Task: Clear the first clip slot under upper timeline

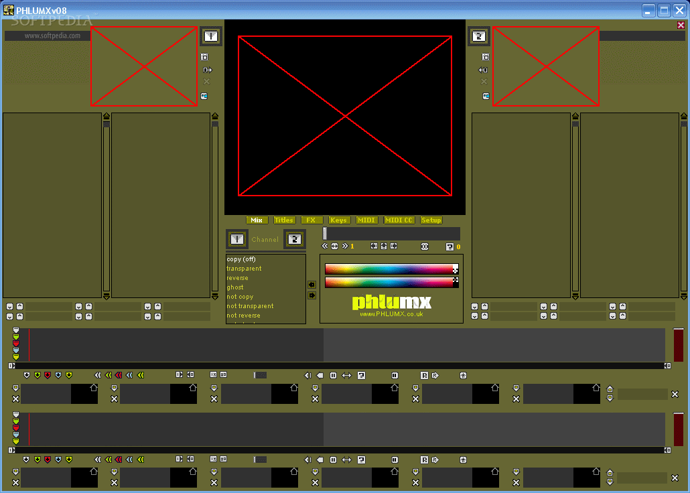Action: [16, 399]
